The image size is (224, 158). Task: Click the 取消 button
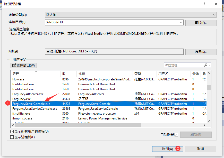[200, 149]
